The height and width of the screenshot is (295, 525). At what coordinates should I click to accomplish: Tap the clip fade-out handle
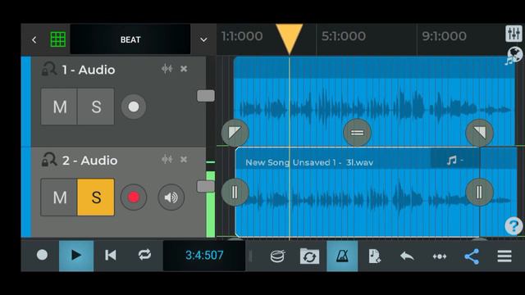tap(479, 133)
